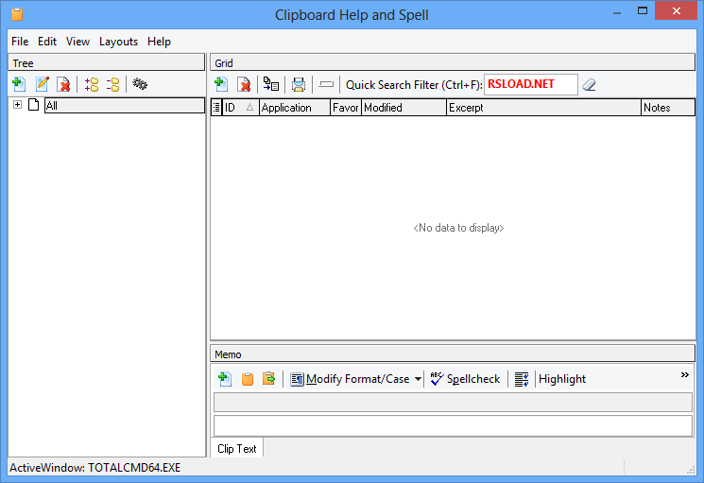Image resolution: width=704 pixels, height=483 pixels.
Task: Close the Clipboard Help and Spell window
Action: pos(677,10)
